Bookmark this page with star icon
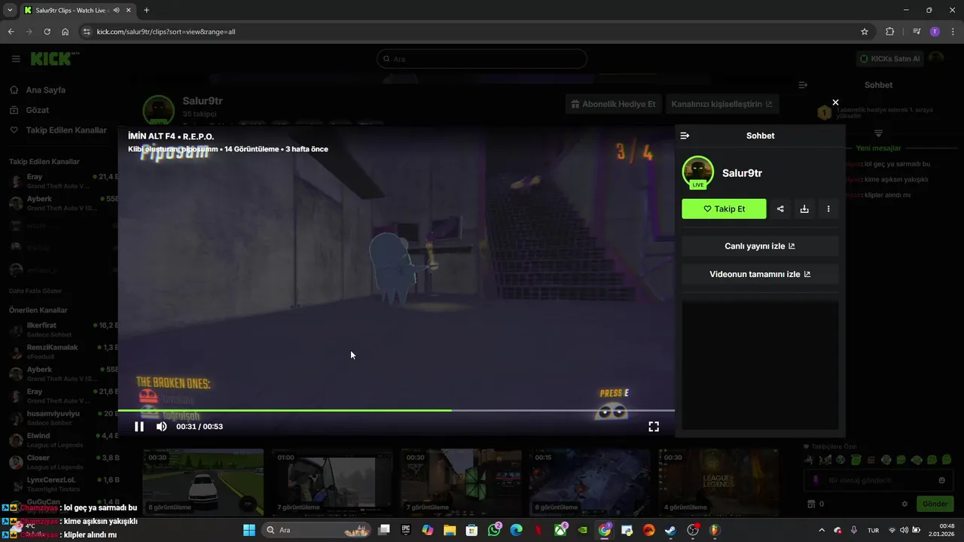Viewport: 964px width, 542px height. coord(865,32)
